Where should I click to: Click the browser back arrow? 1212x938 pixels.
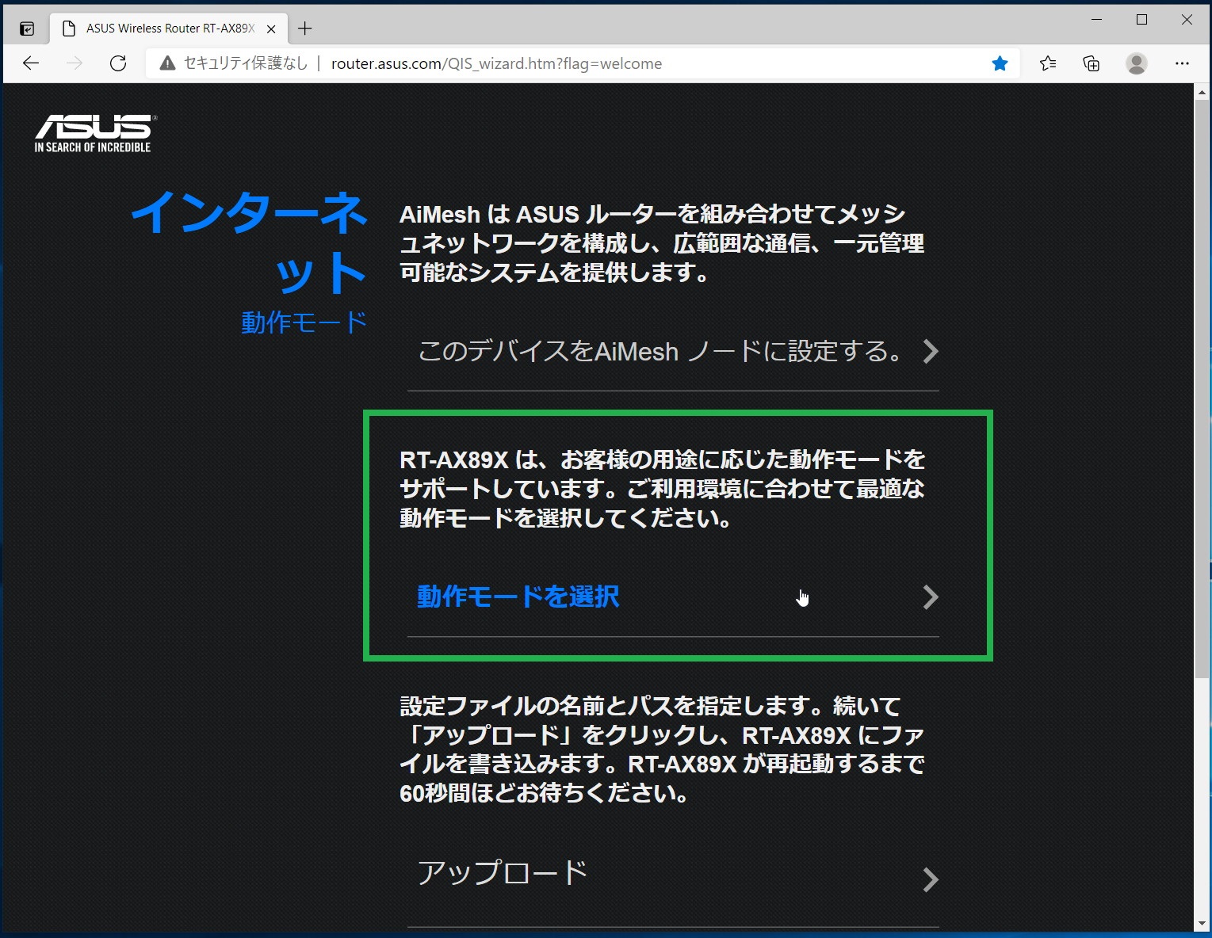tap(31, 63)
